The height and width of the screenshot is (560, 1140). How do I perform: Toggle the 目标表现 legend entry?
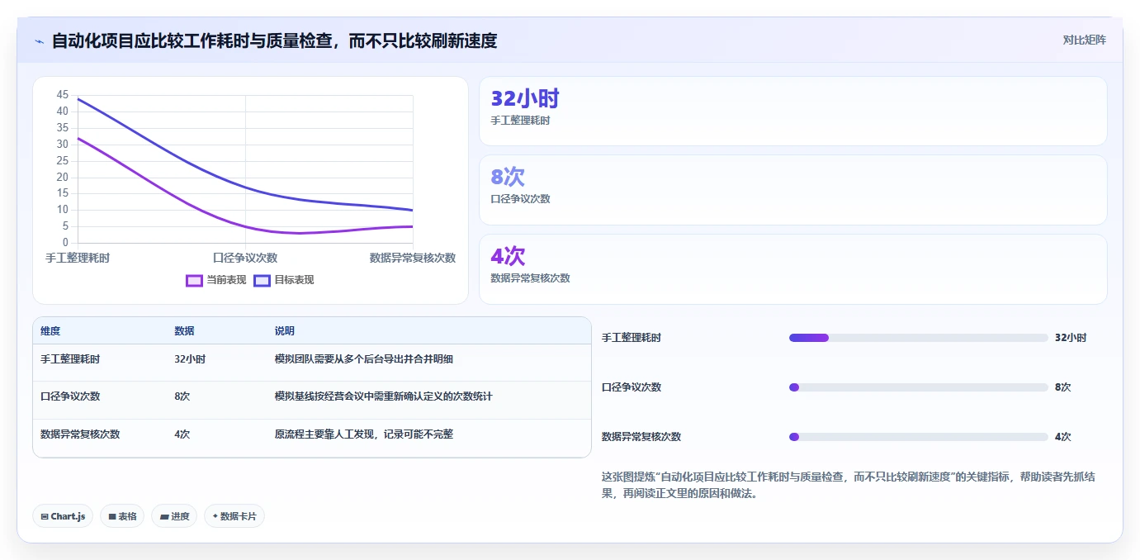tap(284, 280)
